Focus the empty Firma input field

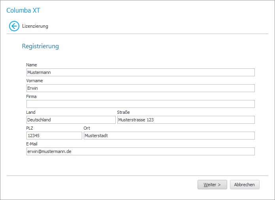tap(140, 104)
